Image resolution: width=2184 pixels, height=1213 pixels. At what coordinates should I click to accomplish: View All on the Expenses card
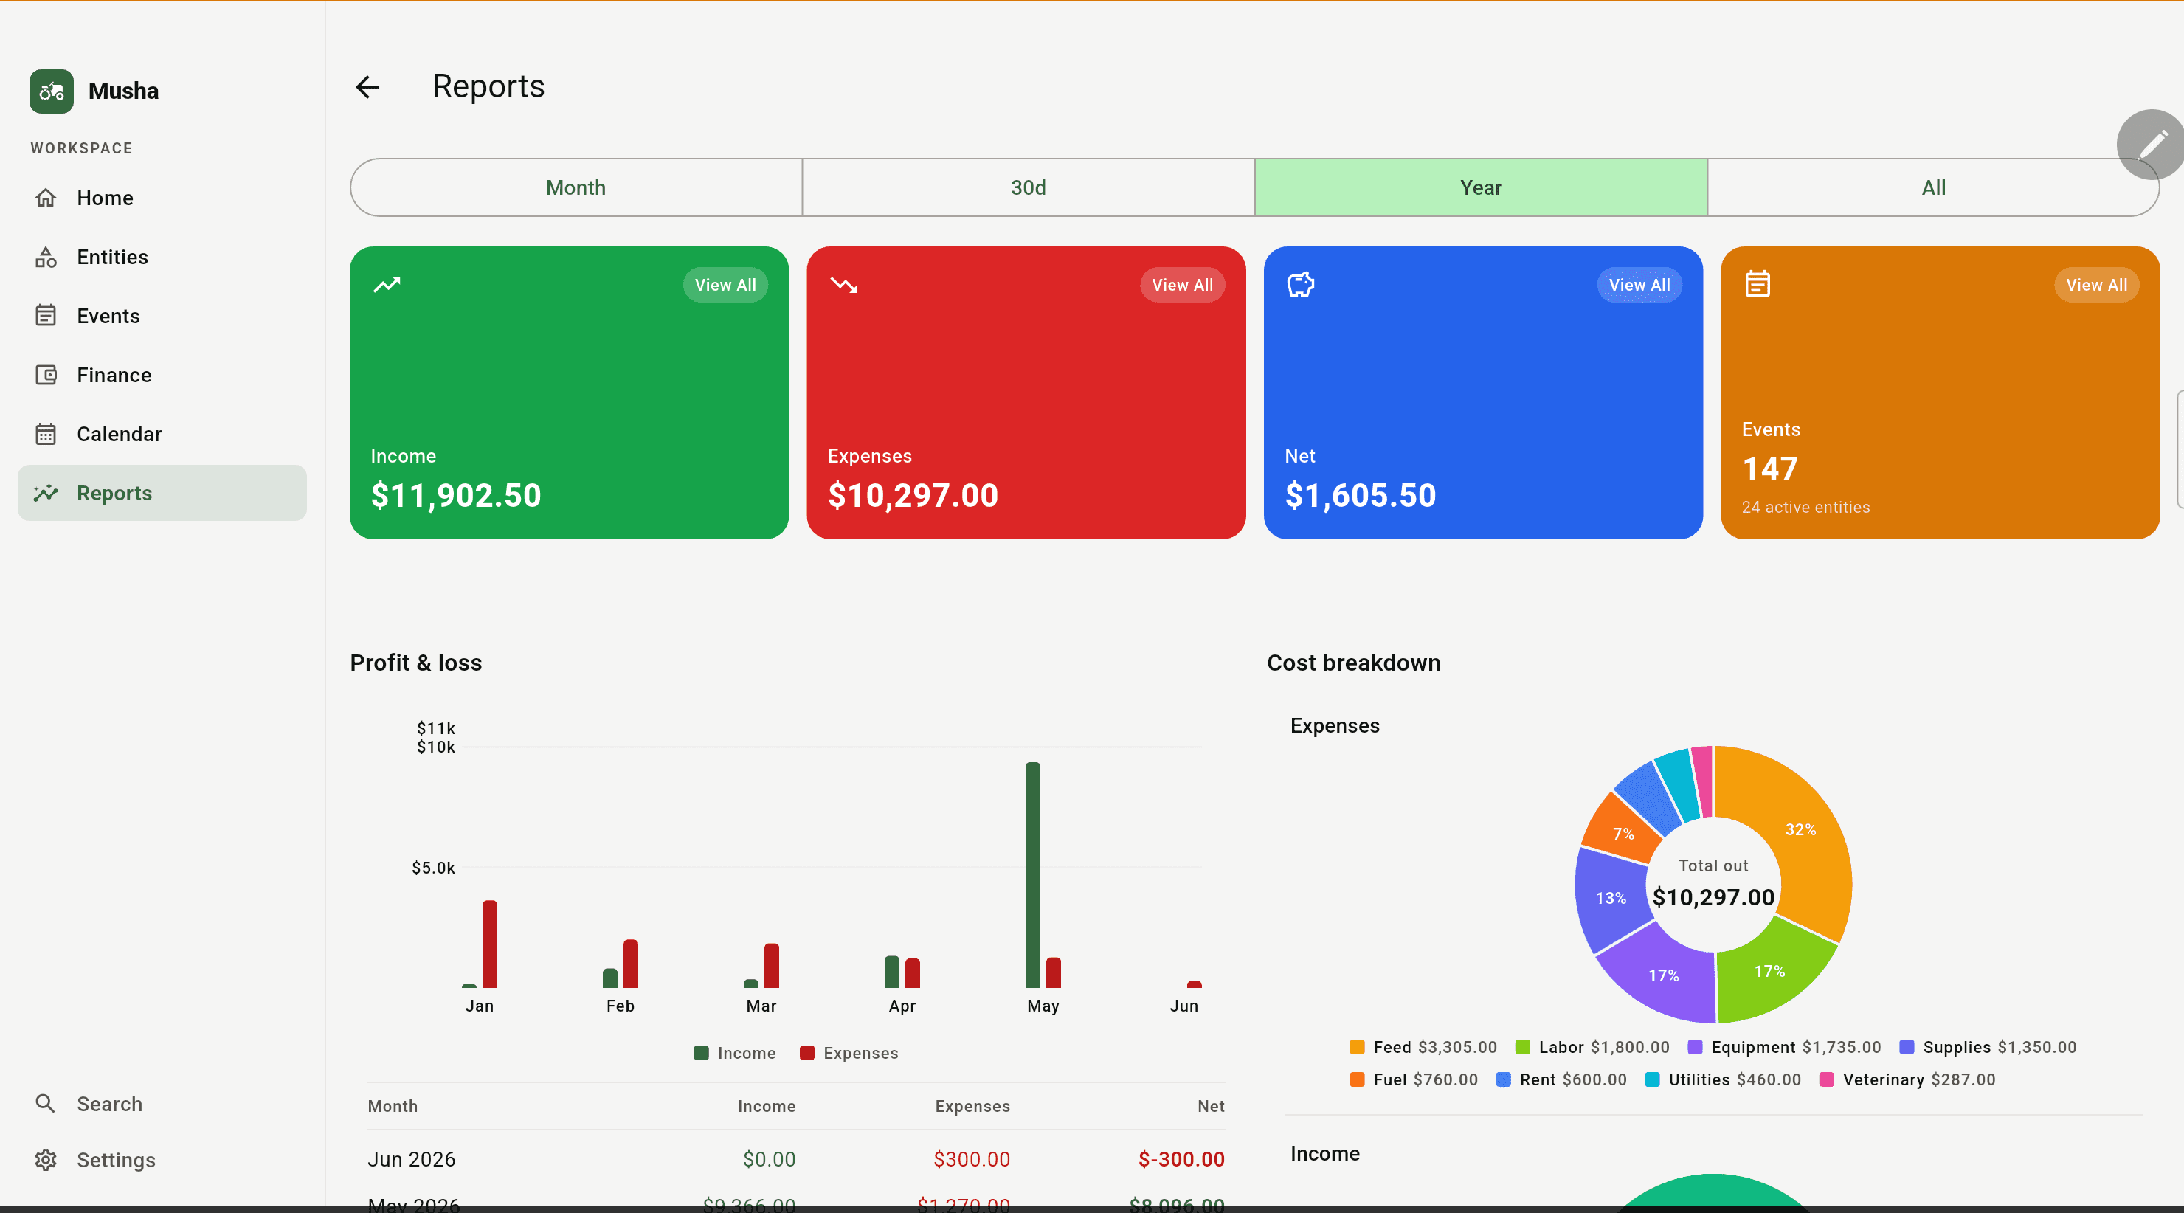click(1182, 285)
